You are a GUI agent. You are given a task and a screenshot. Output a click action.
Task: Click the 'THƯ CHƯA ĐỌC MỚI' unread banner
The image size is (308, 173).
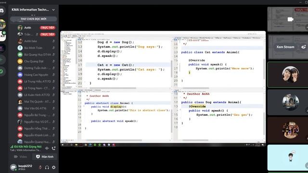33,19
